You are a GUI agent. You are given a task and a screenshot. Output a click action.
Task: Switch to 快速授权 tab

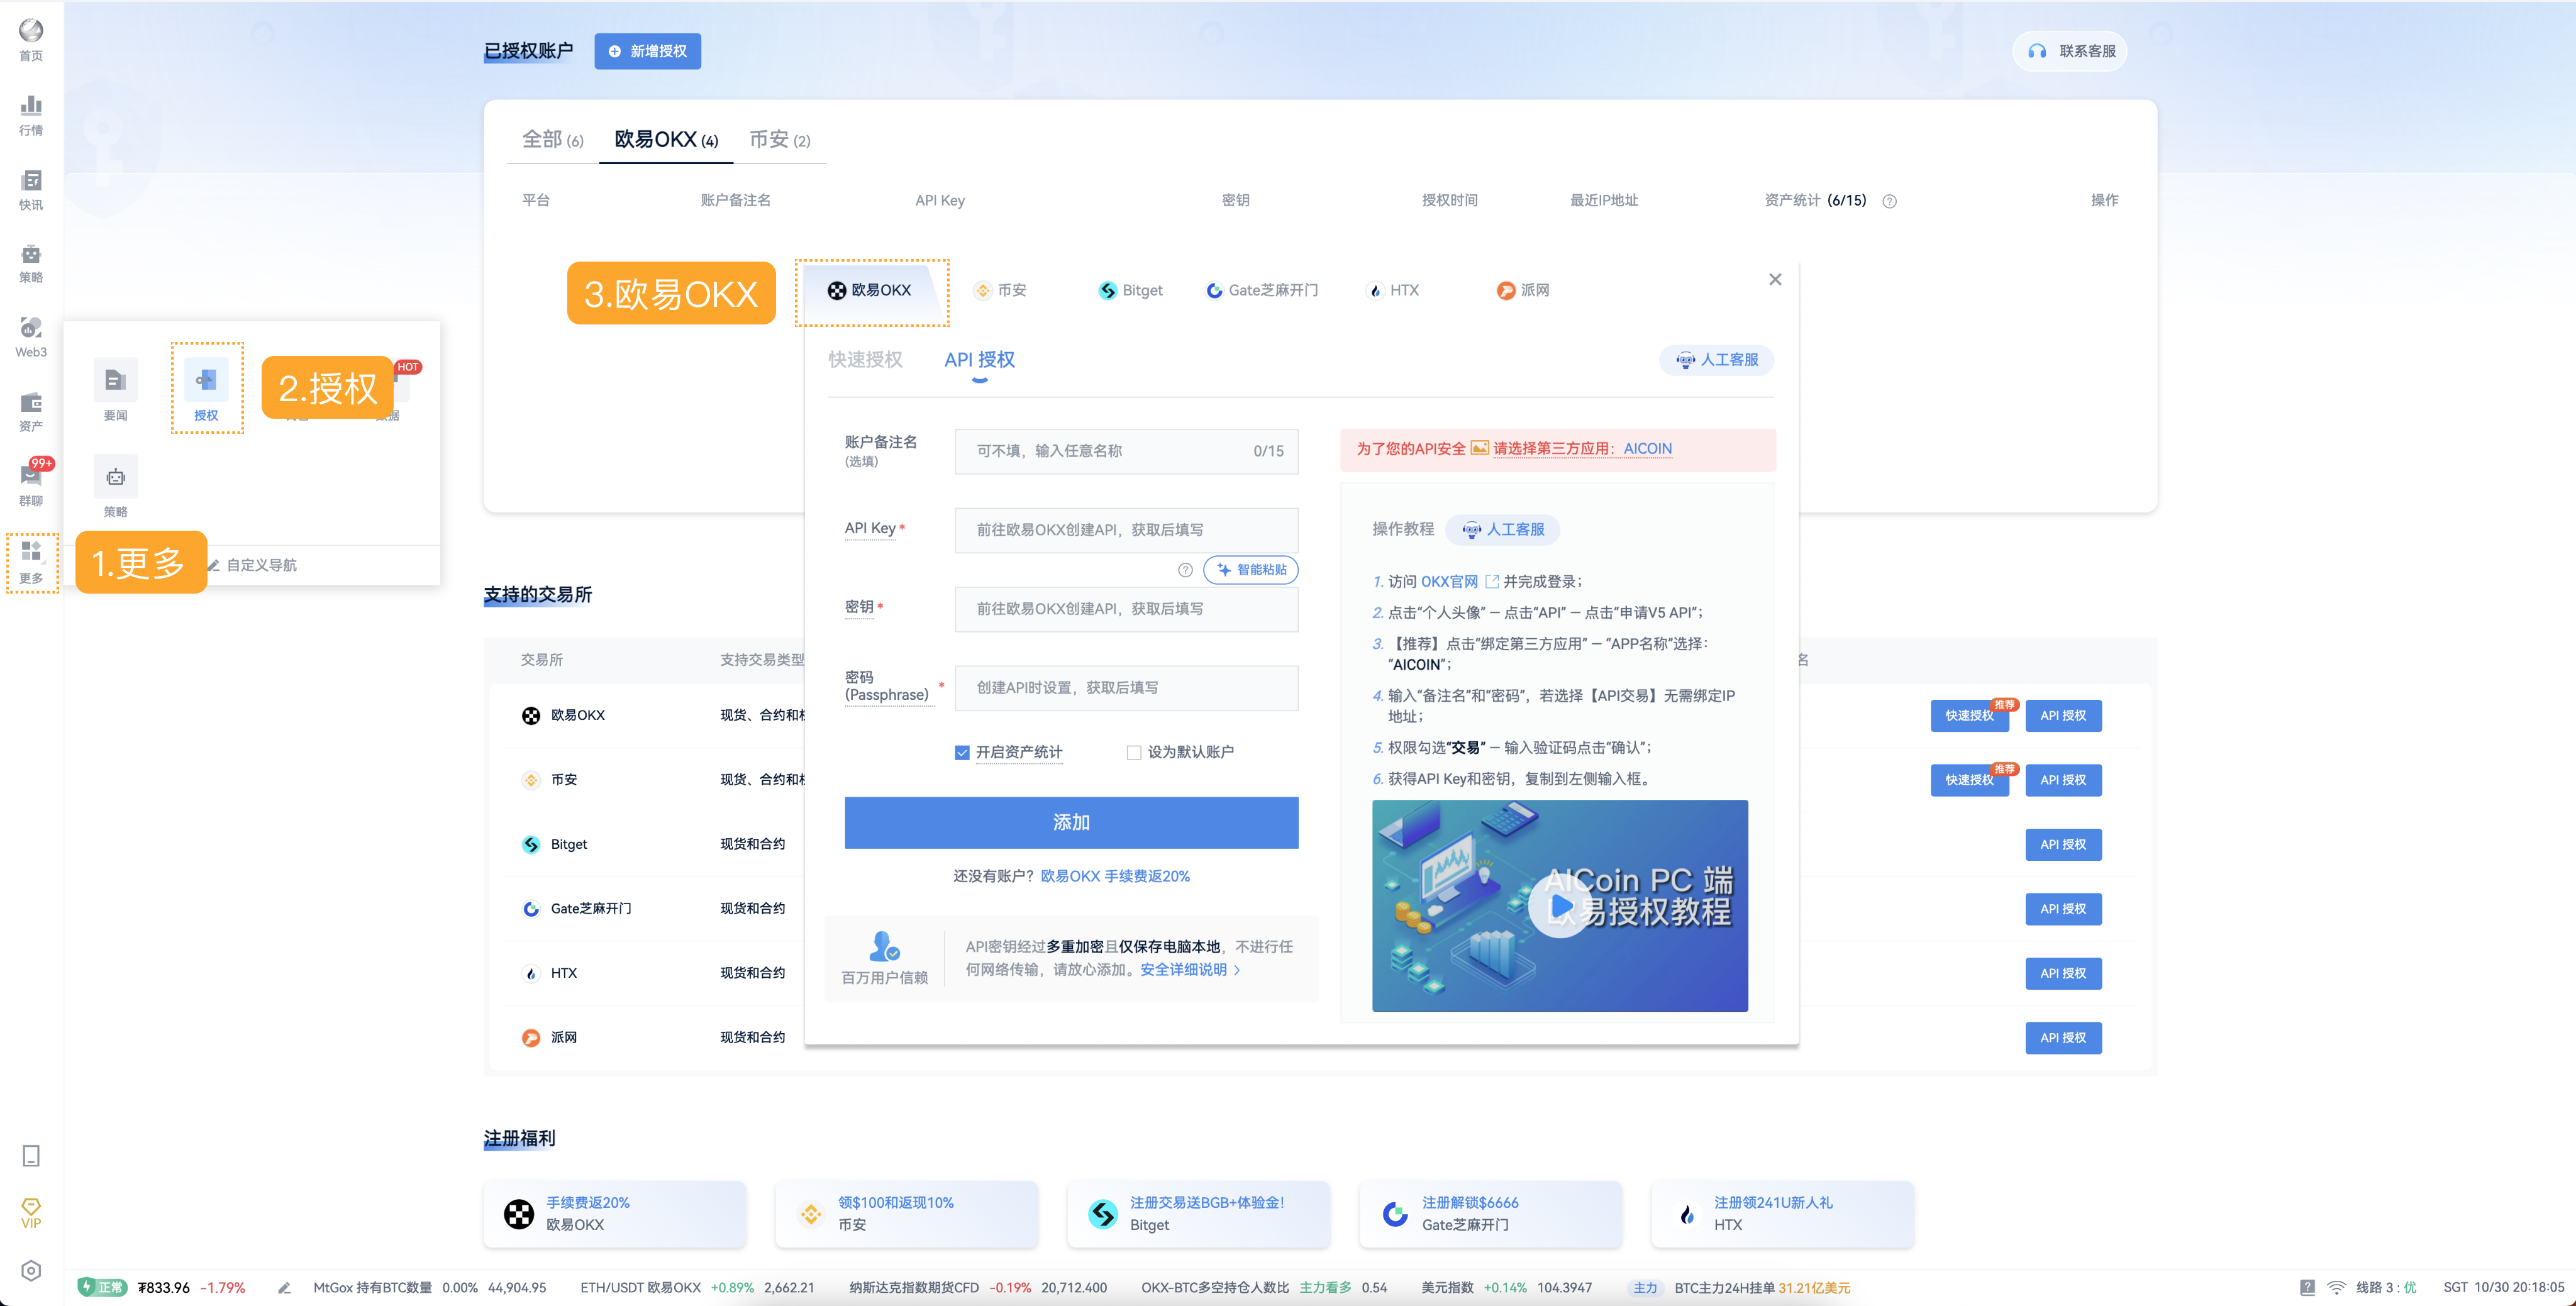(865, 359)
